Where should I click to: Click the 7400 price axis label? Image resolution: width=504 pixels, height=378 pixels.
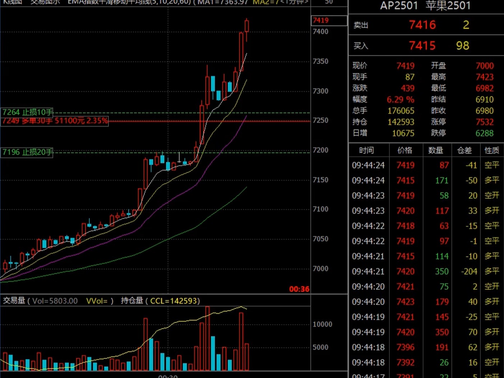point(321,32)
